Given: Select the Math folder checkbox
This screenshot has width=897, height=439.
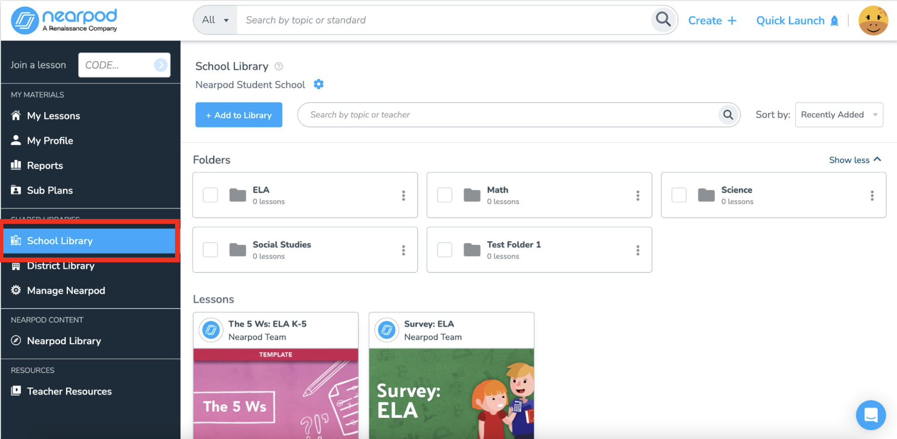Looking at the screenshot, I should click(x=445, y=195).
